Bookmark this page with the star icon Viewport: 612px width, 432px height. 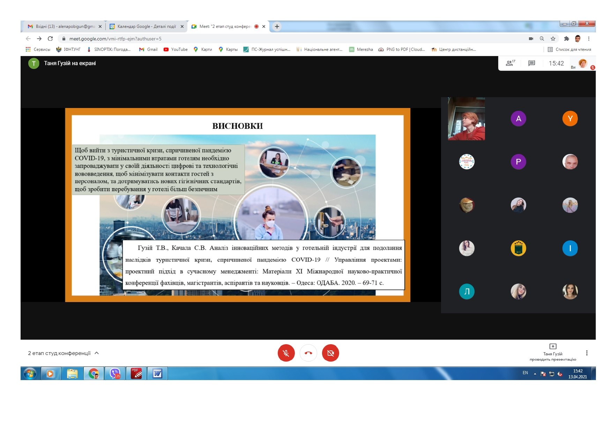coord(553,39)
